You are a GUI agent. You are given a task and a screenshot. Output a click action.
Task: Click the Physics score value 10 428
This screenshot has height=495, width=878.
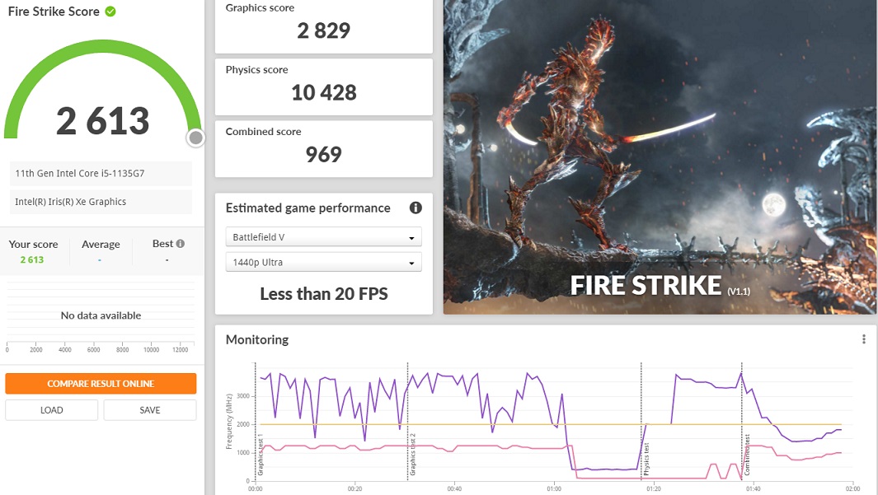324,93
